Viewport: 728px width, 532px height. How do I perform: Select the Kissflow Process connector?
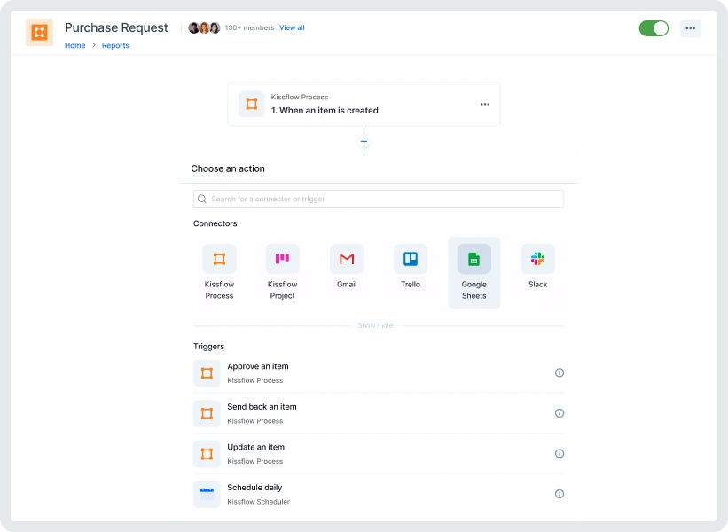click(219, 272)
